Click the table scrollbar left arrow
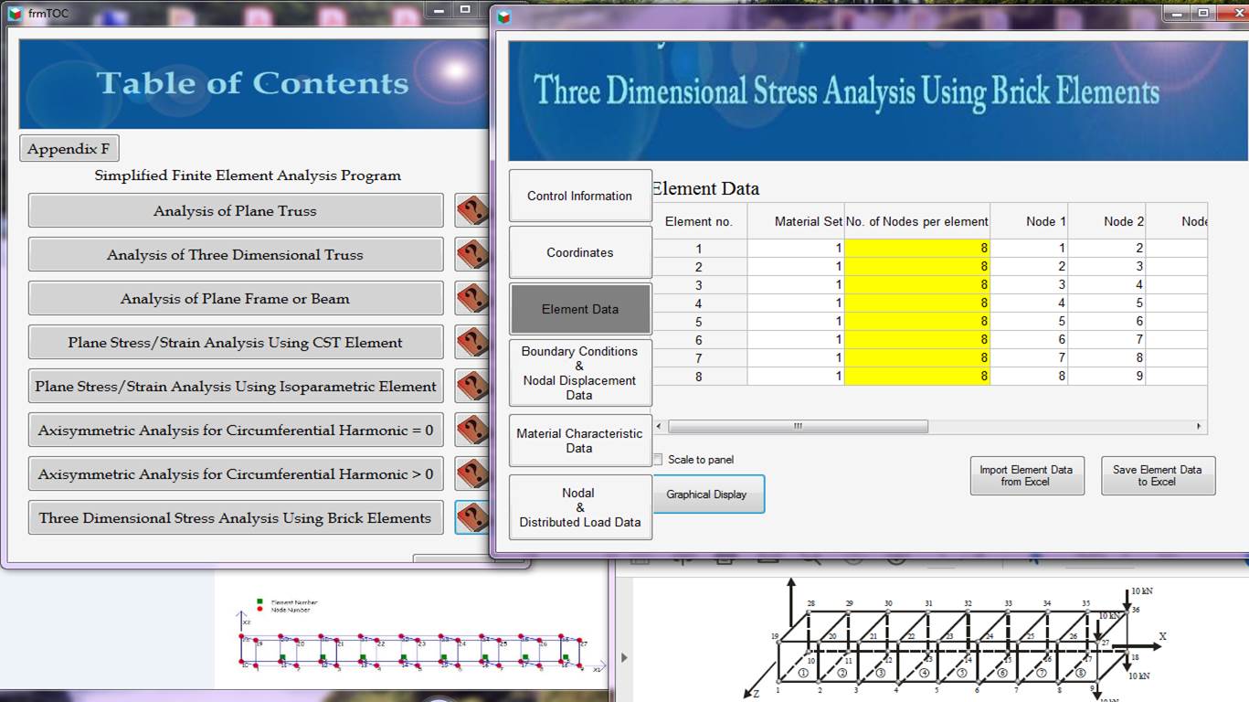 tap(660, 427)
